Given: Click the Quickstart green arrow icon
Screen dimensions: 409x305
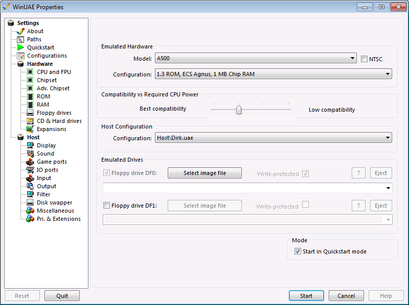Looking at the screenshot, I should 20,47.
